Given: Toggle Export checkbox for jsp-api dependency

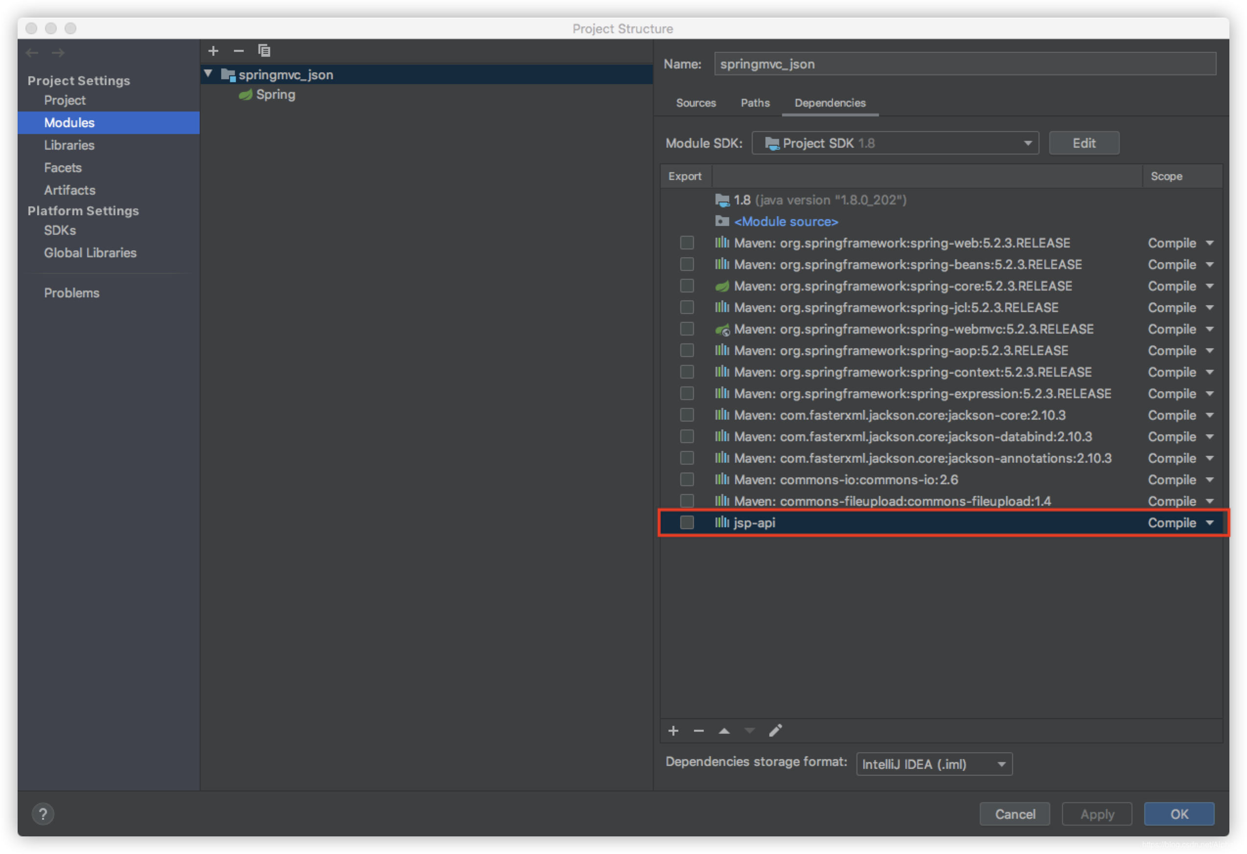Looking at the screenshot, I should pos(687,522).
